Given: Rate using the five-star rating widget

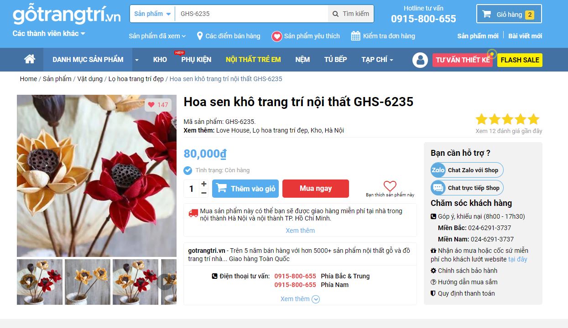Looking at the screenshot, I should (x=507, y=119).
